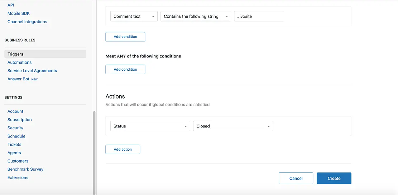The image size is (398, 195).
Task: Go to Automations in sidebar
Action: [x=20, y=62]
